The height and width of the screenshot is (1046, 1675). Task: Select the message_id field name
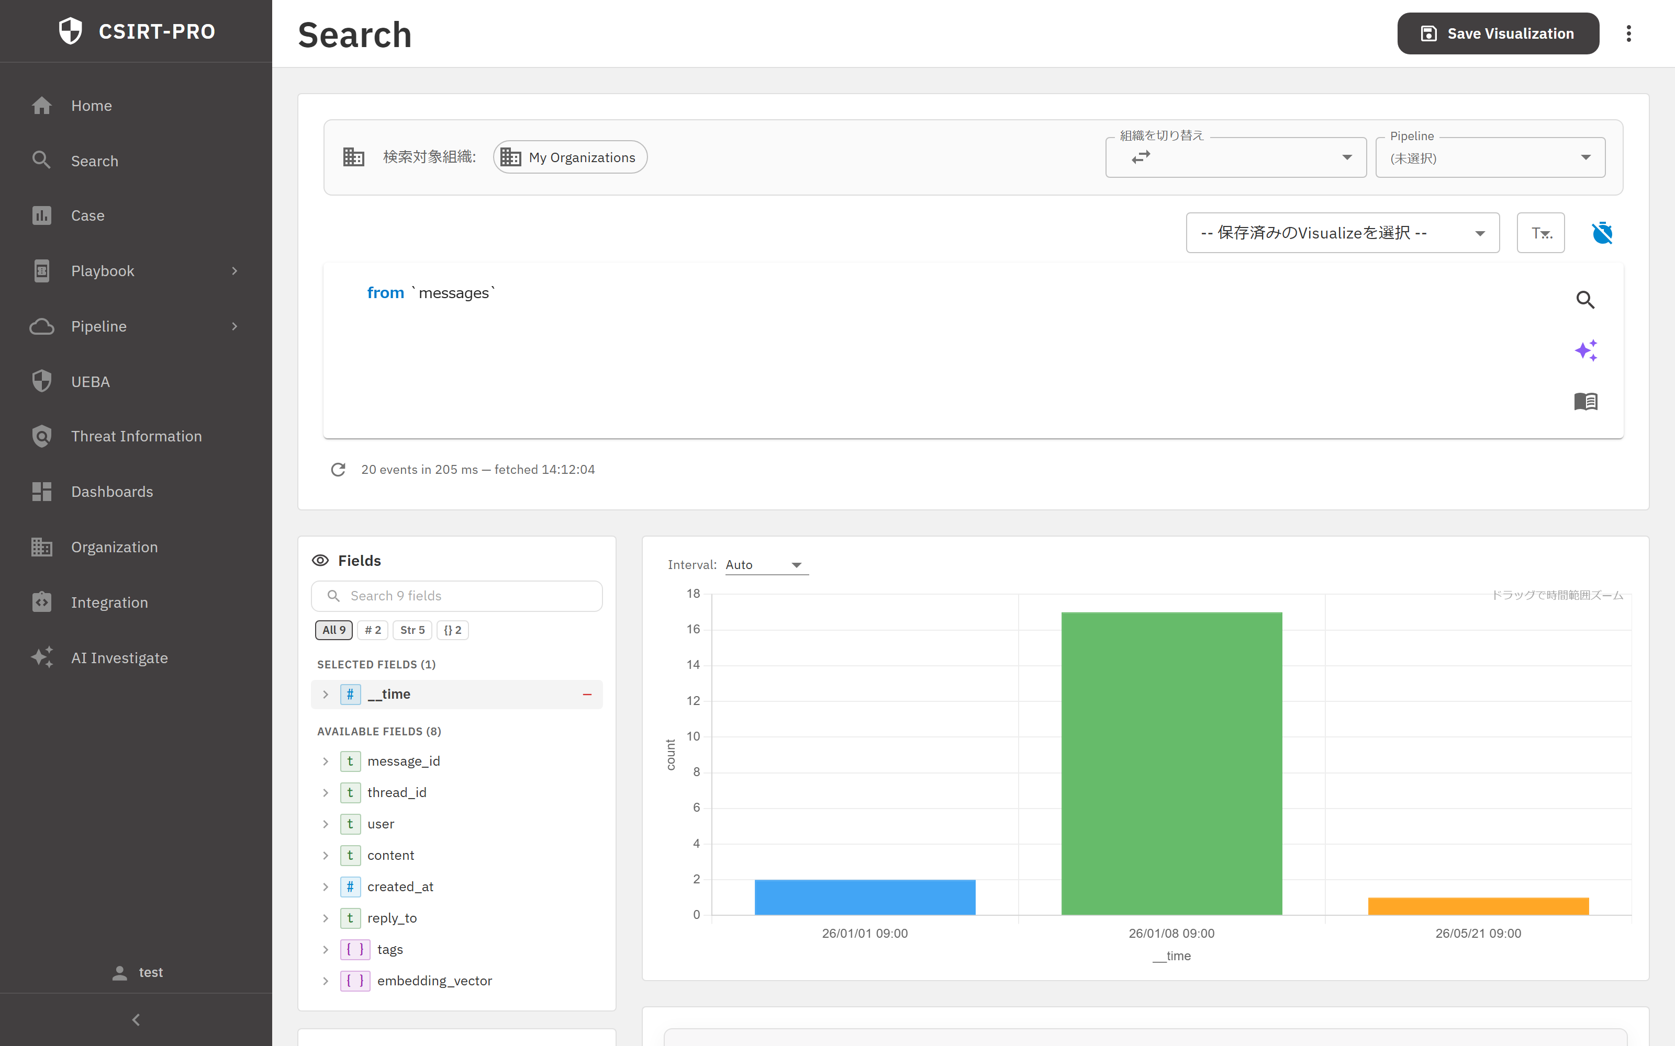(404, 761)
